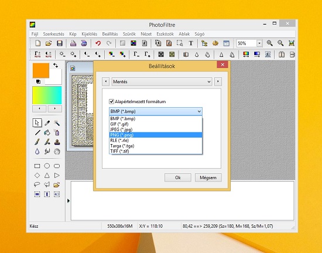Click the Zoom in magnifier icon

pyautogui.click(x=270, y=43)
